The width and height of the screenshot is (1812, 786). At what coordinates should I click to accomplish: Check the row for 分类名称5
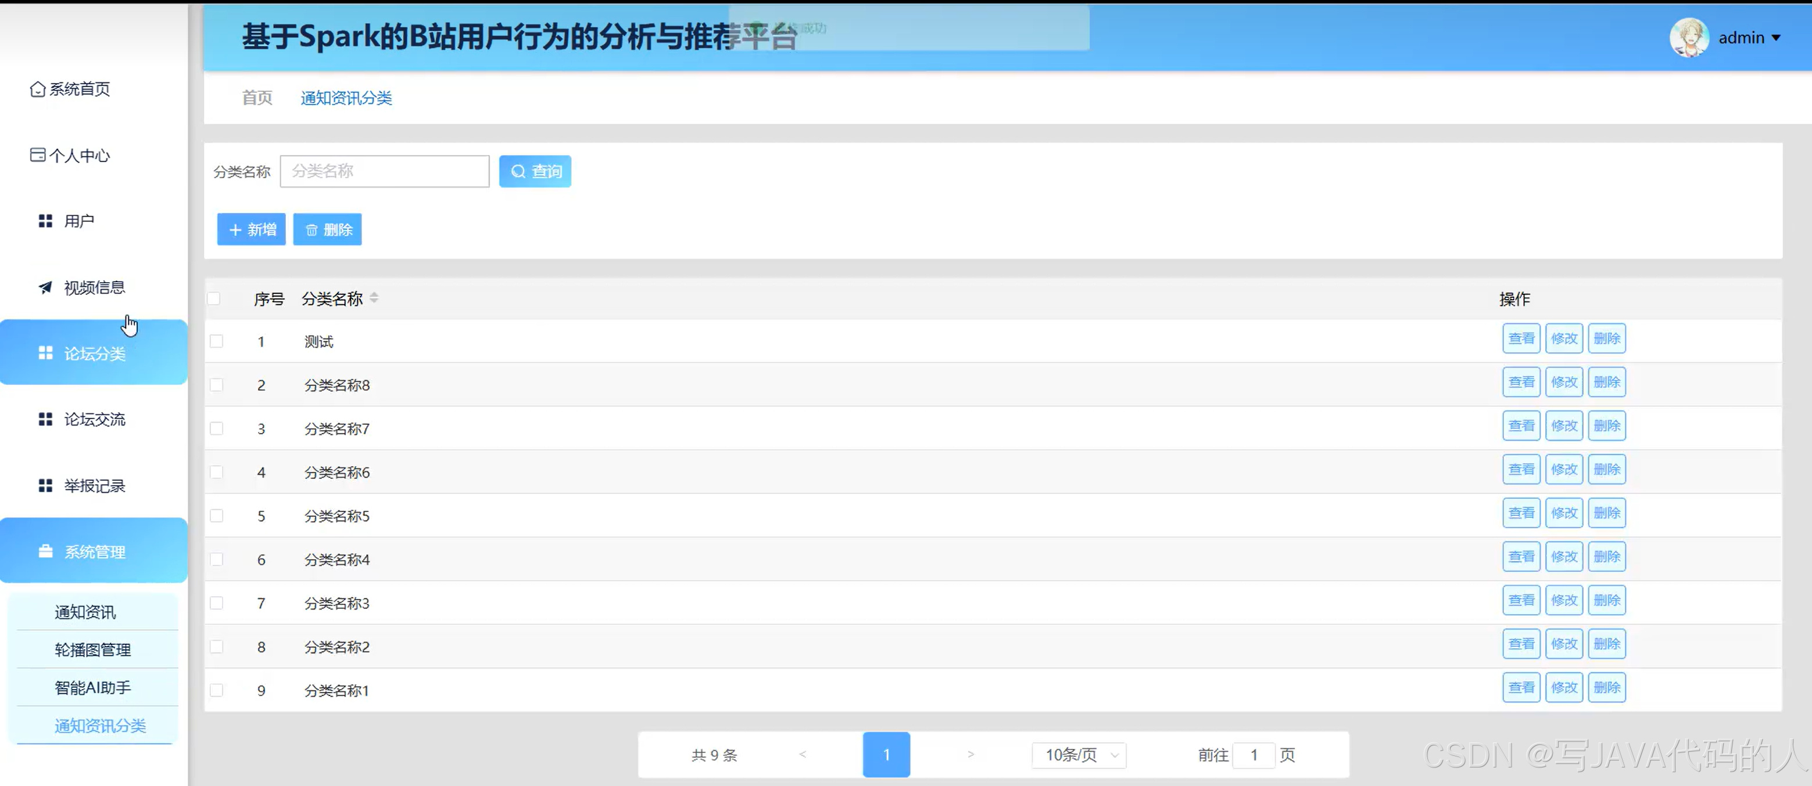tap(217, 515)
